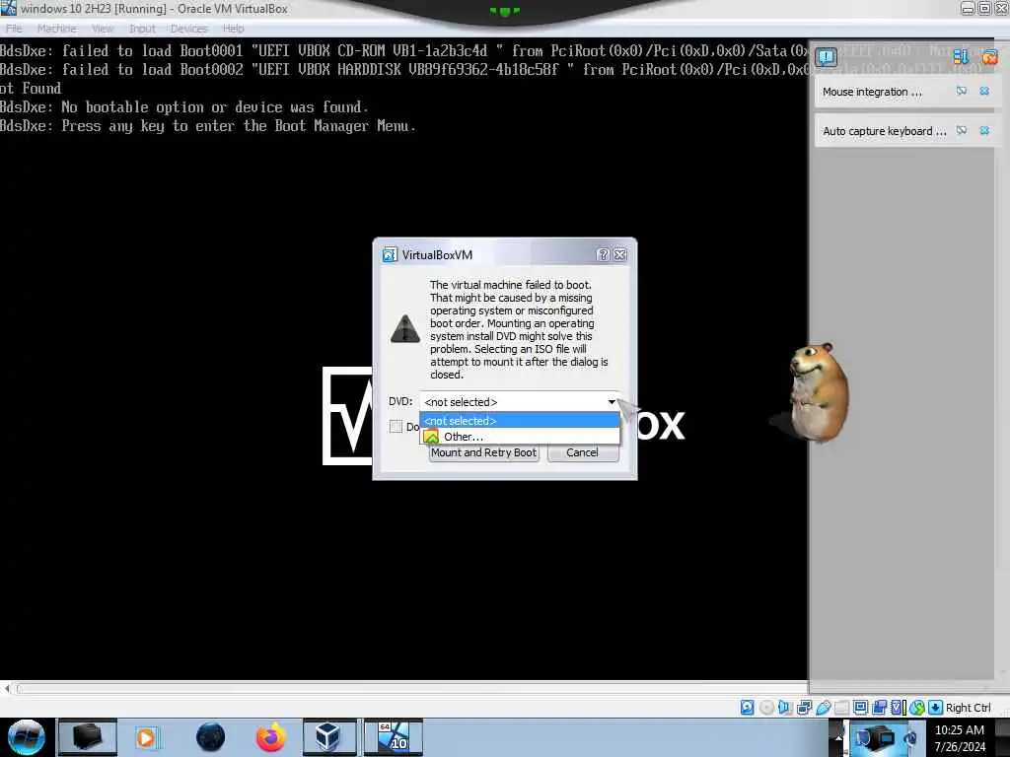This screenshot has height=757, width=1010.
Task: Click keyboard capture arrow indicator
Action: coord(935,708)
